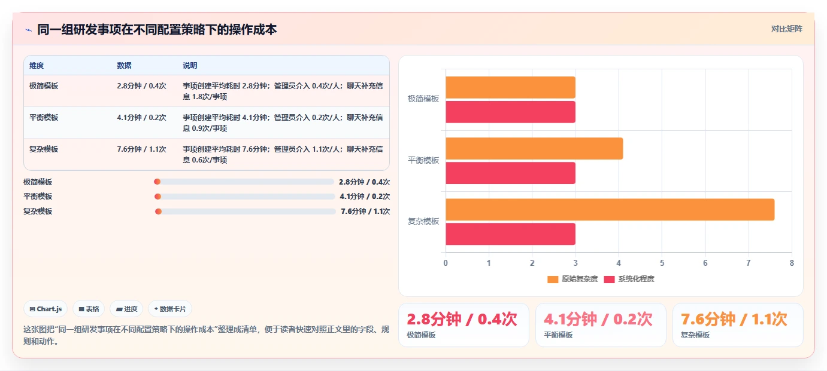The height and width of the screenshot is (371, 827).
Task: Click the 维度 column header
Action: pos(37,66)
